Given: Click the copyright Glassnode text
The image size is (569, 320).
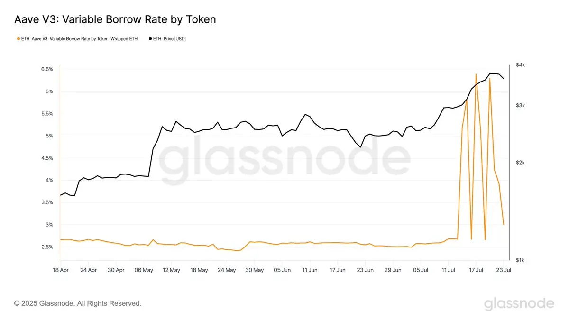Looking at the screenshot, I should click(x=78, y=303).
